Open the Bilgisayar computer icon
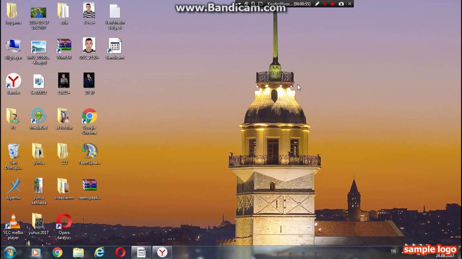This screenshot has height=259, width=462. pos(13,49)
